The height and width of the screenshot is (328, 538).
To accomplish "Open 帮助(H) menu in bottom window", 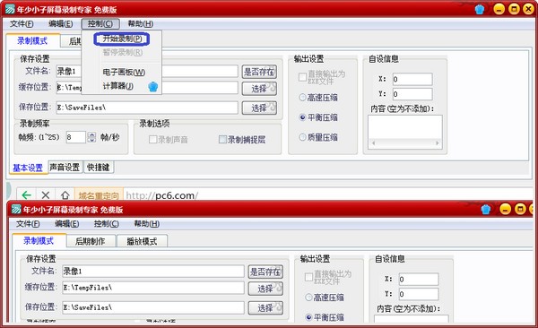I will [x=146, y=224].
